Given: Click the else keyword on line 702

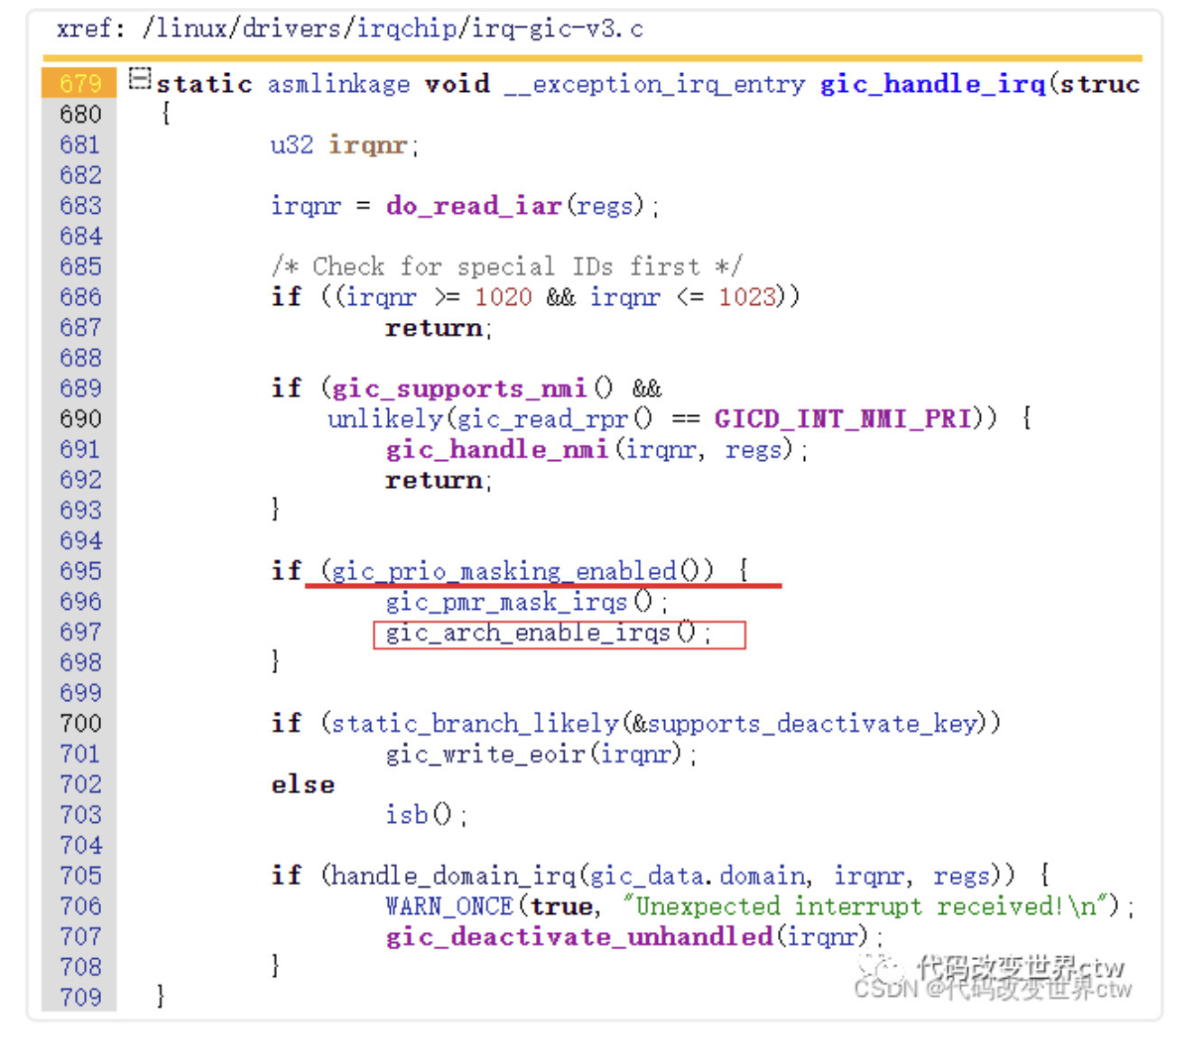Looking at the screenshot, I should 302,784.
